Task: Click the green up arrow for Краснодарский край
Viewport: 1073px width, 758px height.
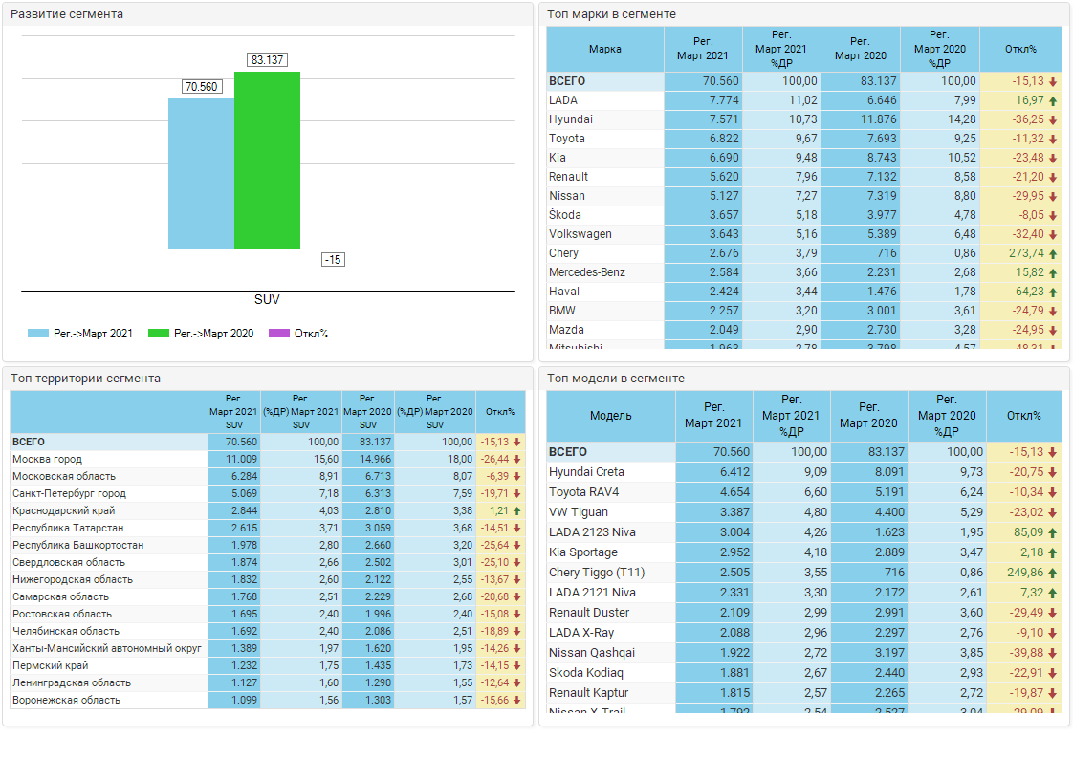Action: 517,510
